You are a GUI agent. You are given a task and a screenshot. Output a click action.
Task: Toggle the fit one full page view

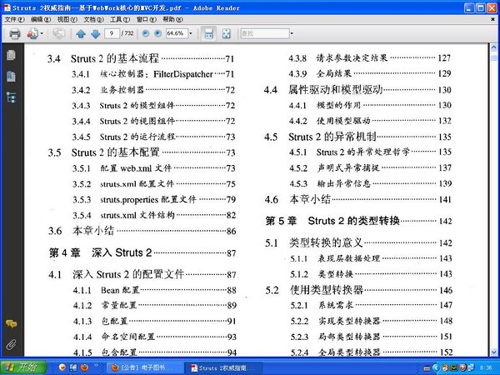point(227,33)
